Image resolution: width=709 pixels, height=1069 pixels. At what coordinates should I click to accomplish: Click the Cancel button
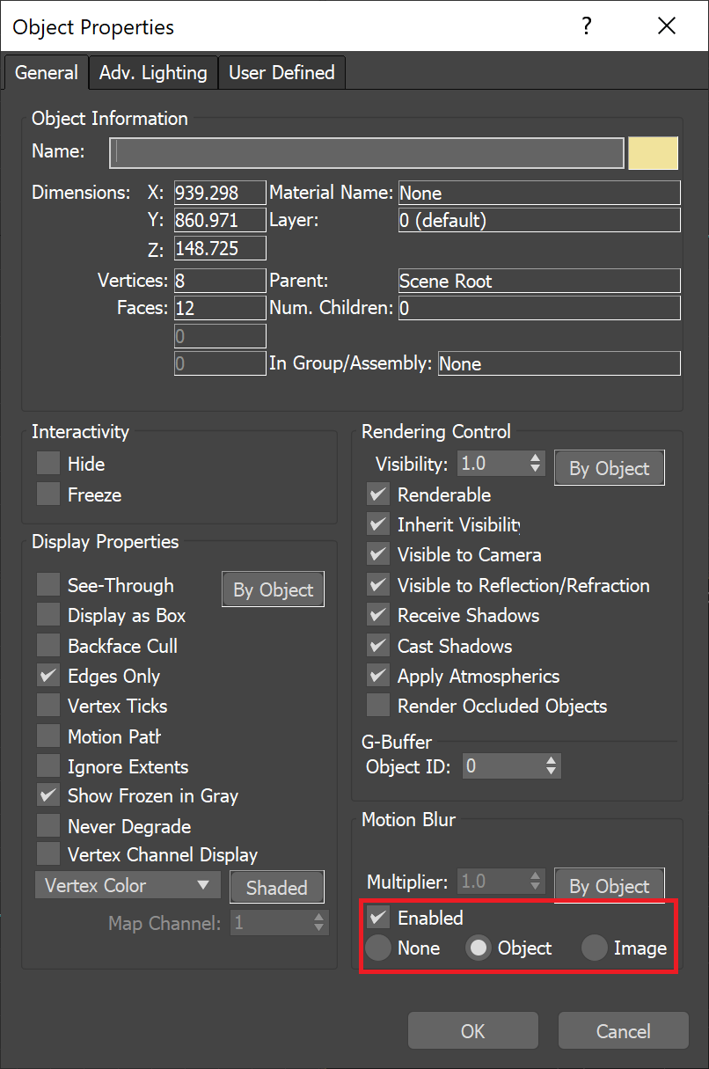pos(623,1030)
